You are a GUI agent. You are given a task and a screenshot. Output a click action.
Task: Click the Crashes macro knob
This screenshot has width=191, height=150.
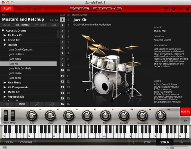pos(124,116)
